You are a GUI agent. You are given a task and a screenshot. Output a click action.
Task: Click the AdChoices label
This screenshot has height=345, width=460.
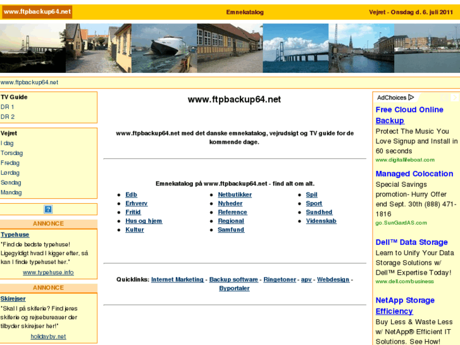tap(392, 97)
